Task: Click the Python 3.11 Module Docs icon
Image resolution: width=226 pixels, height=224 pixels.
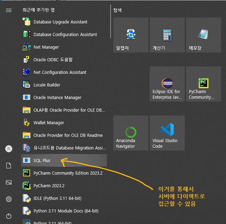Action: (27, 211)
